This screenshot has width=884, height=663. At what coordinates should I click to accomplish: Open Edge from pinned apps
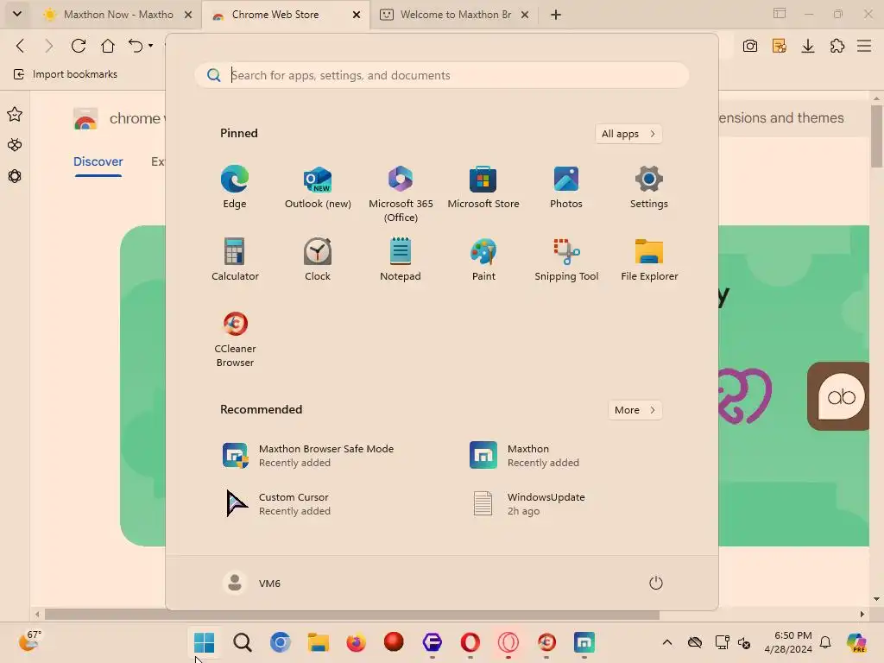(235, 187)
